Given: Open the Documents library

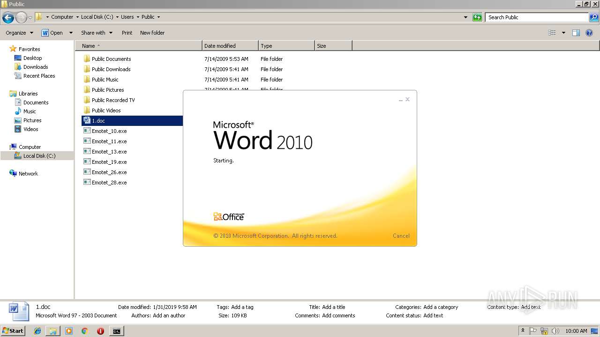Looking at the screenshot, I should click(x=36, y=103).
